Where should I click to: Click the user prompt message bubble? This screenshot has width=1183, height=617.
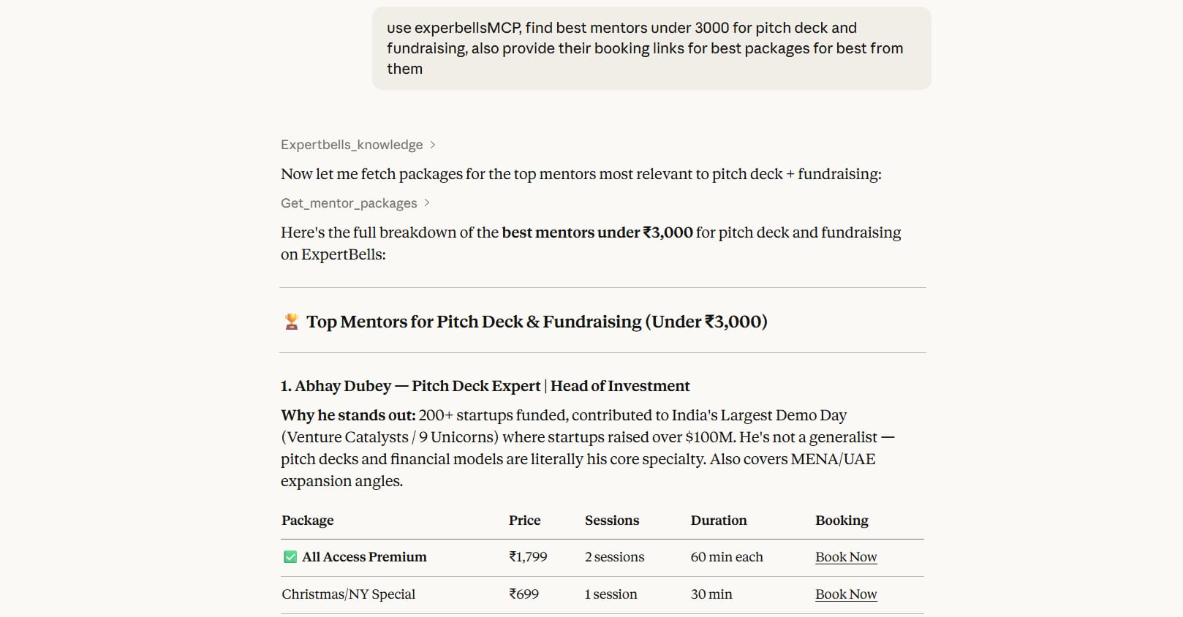tap(651, 48)
